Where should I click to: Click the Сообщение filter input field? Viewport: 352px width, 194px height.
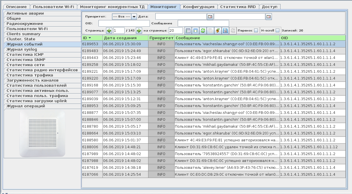203,23
